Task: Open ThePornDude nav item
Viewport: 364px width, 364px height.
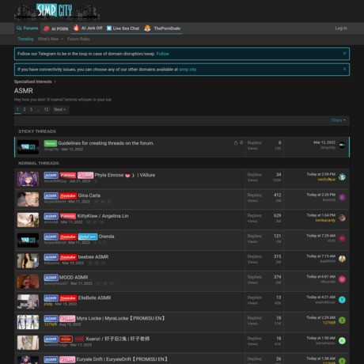Action: click(162, 28)
